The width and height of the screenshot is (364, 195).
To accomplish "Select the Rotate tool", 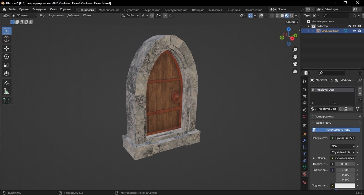I will point(7,57).
